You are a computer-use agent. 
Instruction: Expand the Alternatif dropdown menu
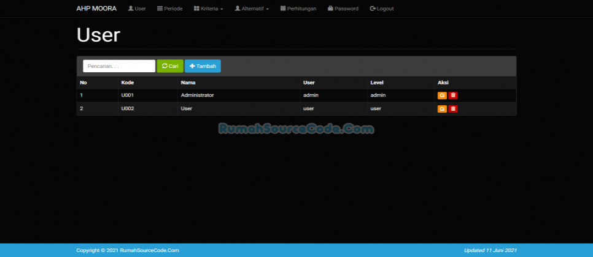[252, 9]
